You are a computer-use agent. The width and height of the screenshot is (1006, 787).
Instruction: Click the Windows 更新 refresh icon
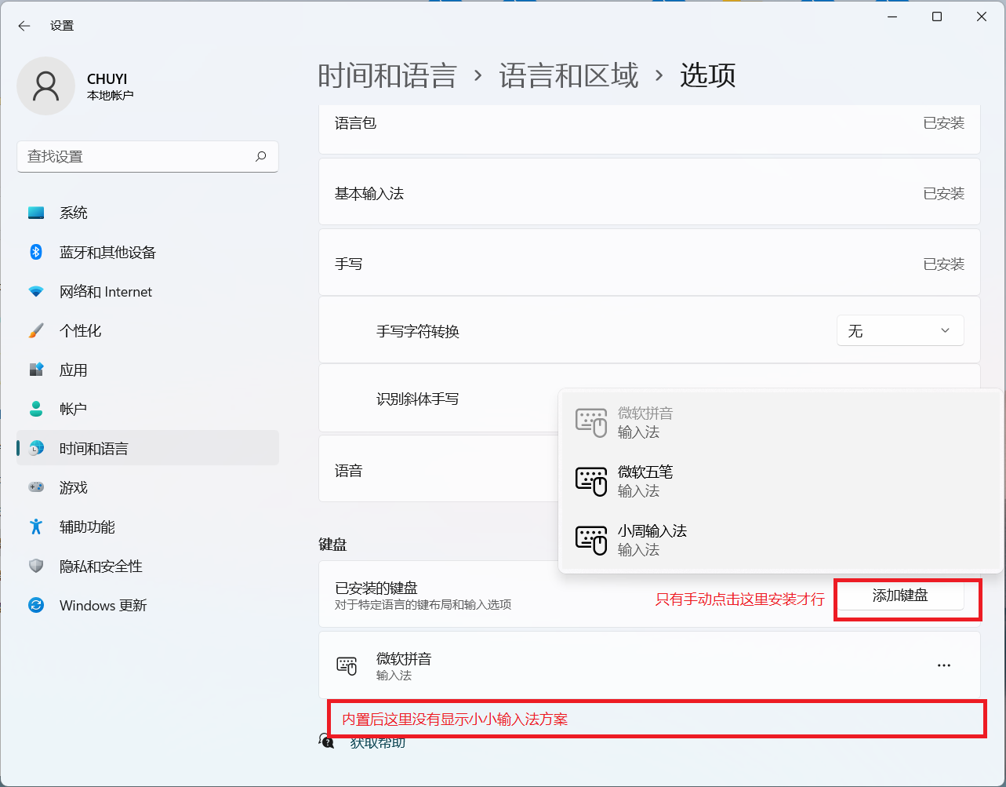click(x=36, y=605)
